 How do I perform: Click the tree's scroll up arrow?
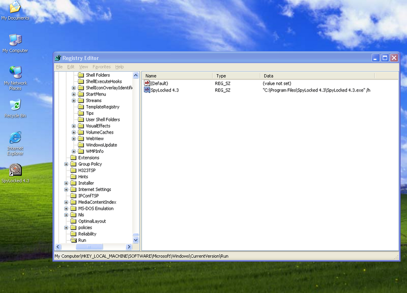[136, 75]
